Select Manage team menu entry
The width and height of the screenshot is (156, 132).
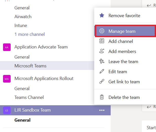pos(125,31)
